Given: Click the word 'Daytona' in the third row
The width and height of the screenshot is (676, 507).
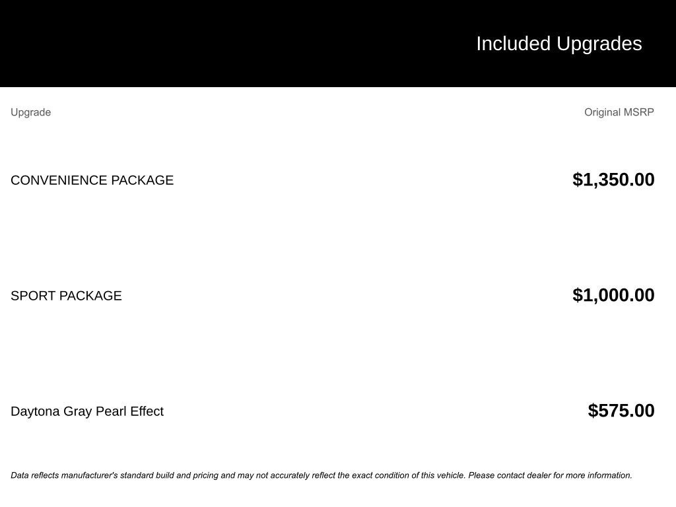Looking at the screenshot, I should [35, 411].
